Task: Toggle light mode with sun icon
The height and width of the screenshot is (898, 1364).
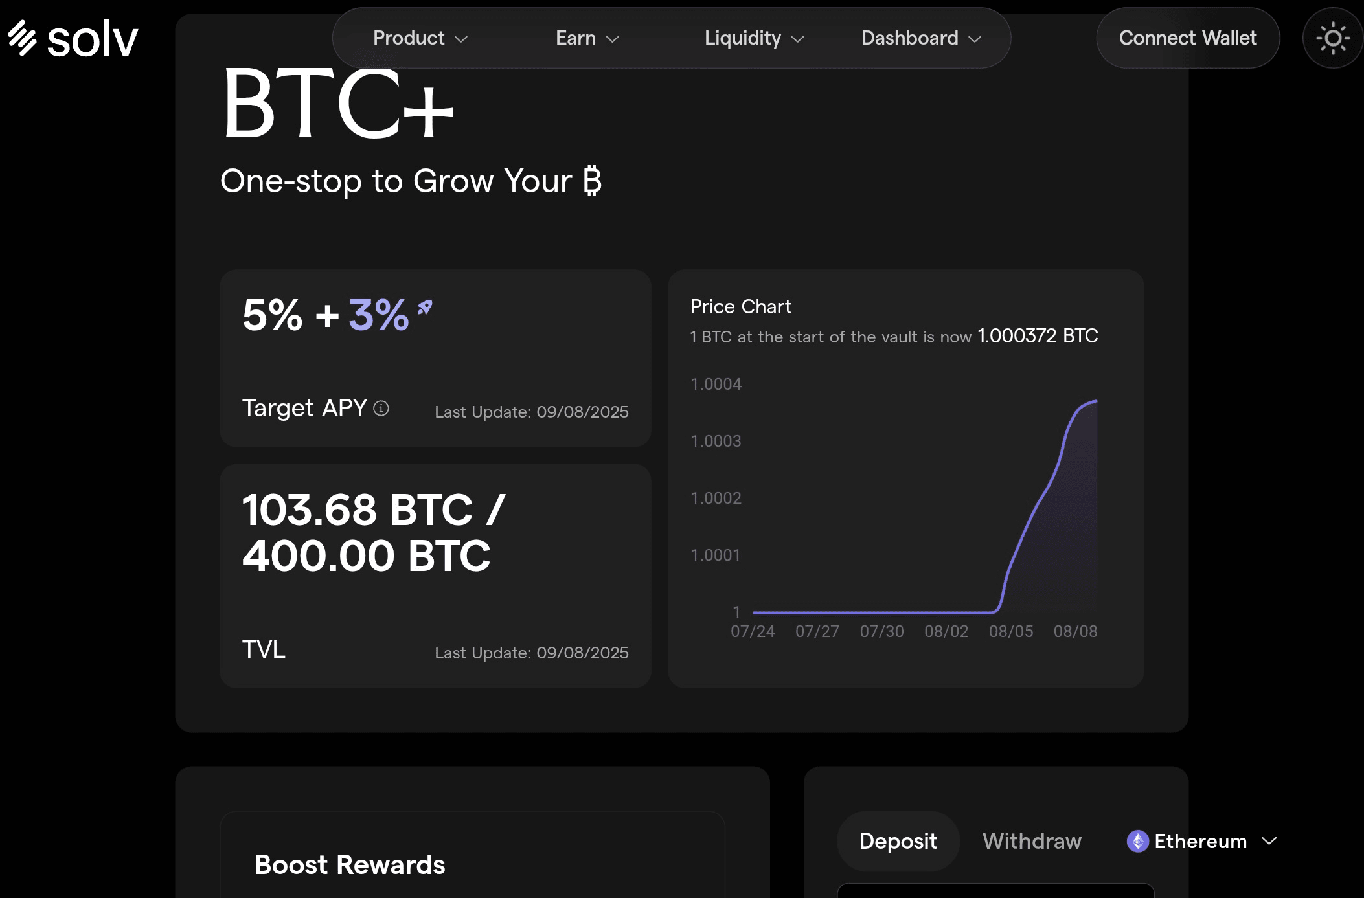Action: [1333, 39]
